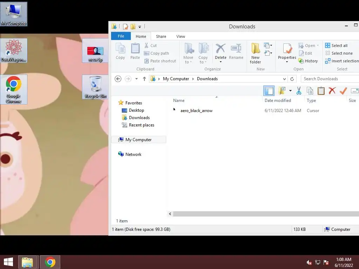
Task: Click the Windows Start button
Action: coord(8,262)
